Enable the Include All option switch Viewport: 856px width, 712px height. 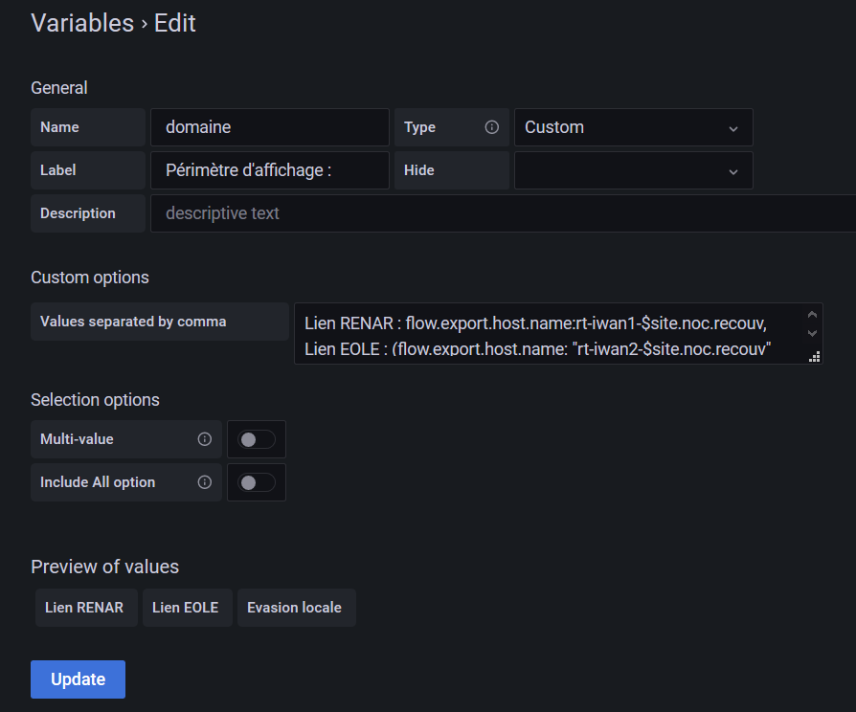(x=257, y=482)
